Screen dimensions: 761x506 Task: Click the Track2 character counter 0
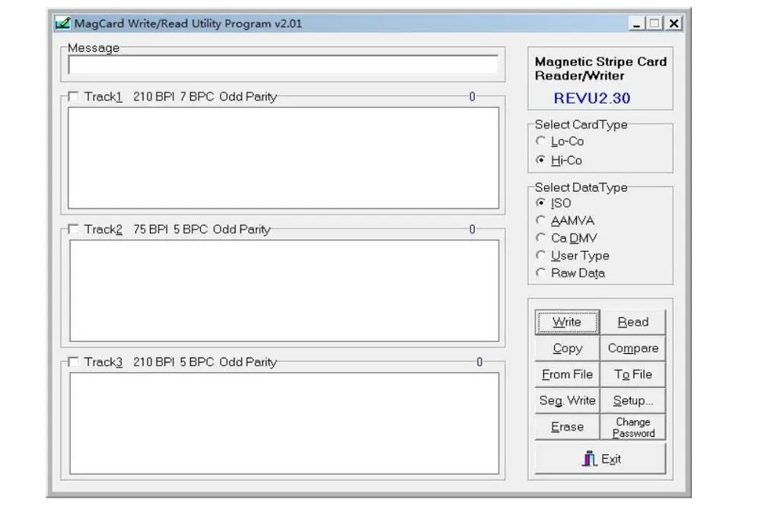(473, 229)
